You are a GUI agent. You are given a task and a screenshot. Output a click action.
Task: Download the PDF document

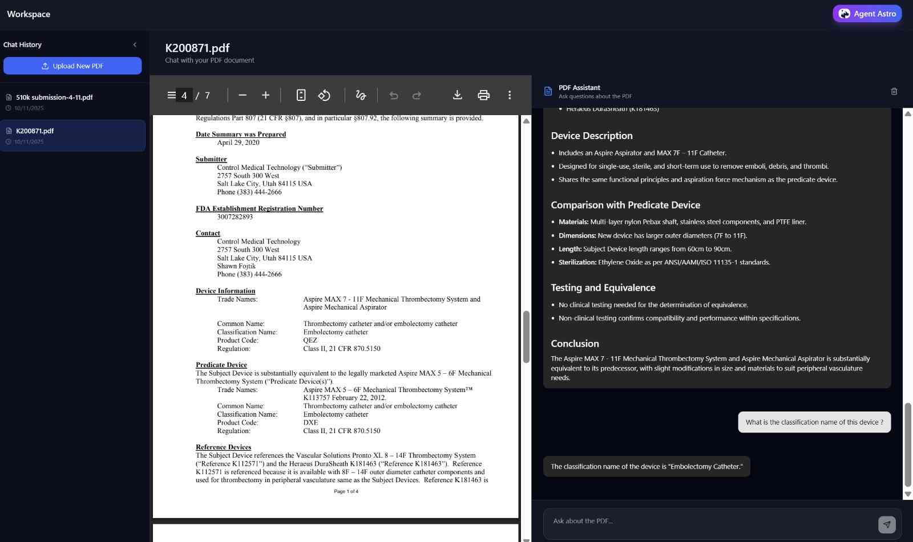457,95
